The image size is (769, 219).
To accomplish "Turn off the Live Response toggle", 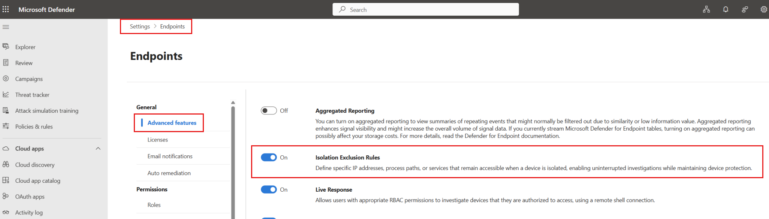I will 269,189.
